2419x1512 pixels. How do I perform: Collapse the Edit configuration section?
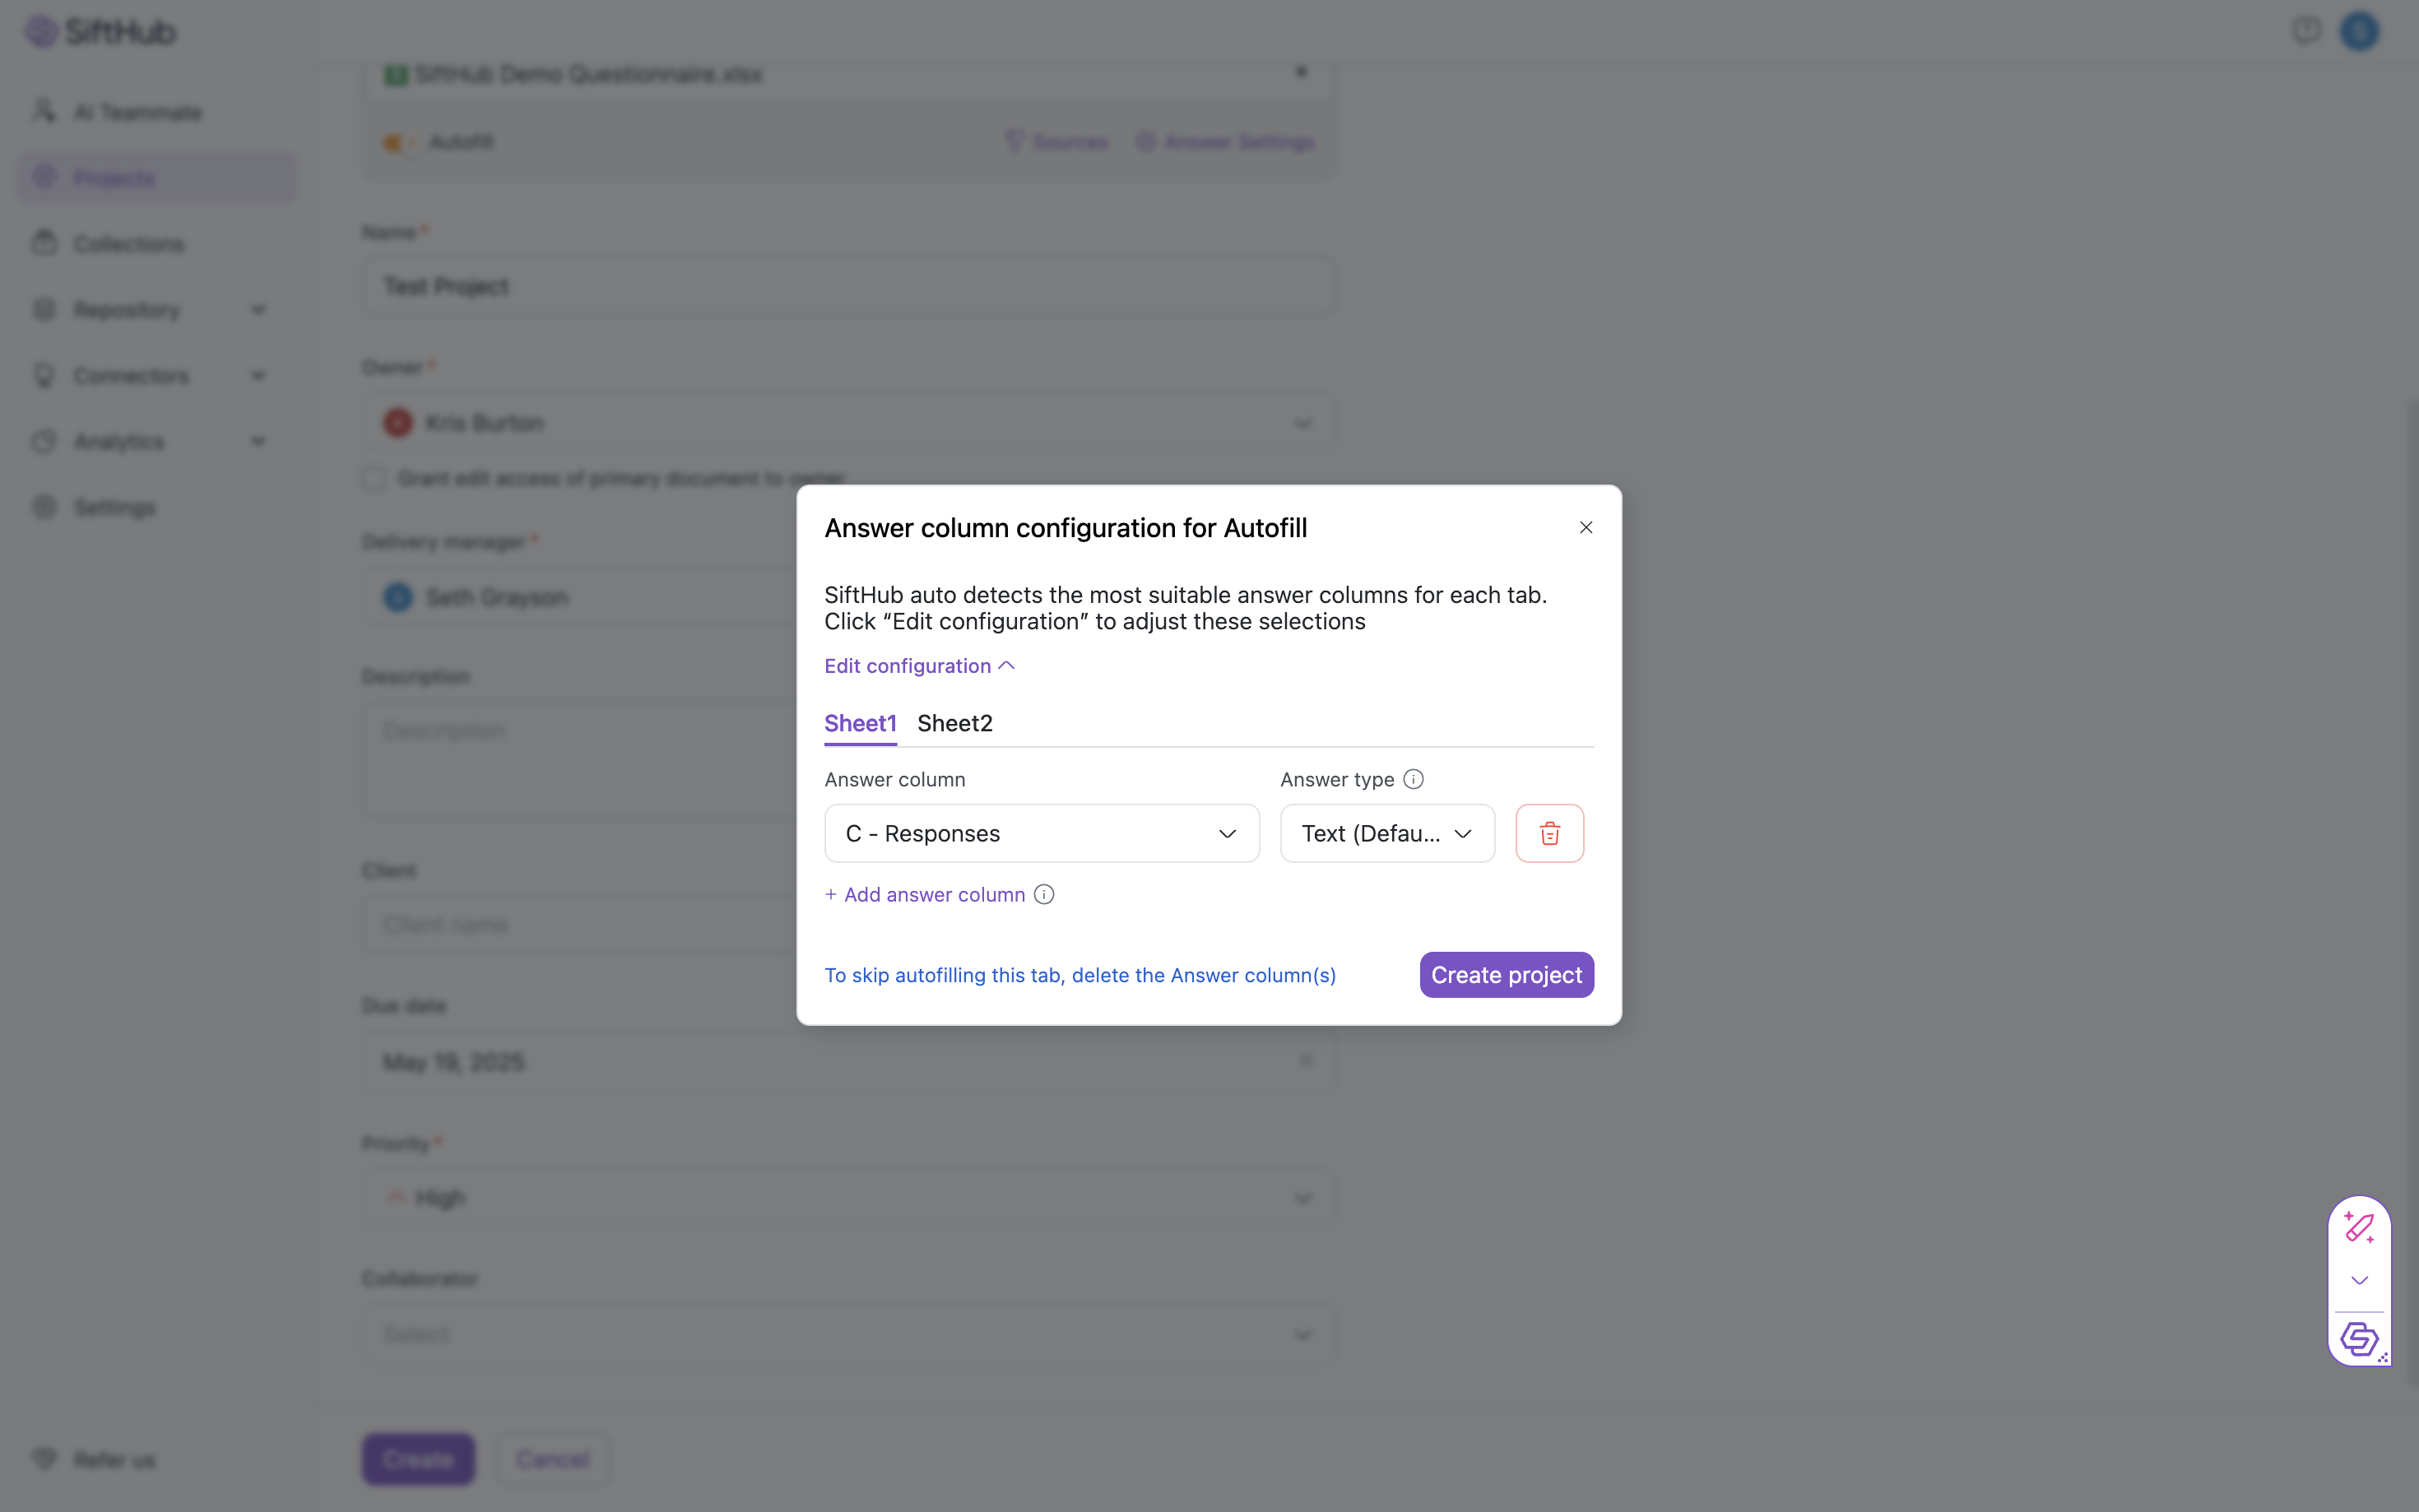coord(919,666)
